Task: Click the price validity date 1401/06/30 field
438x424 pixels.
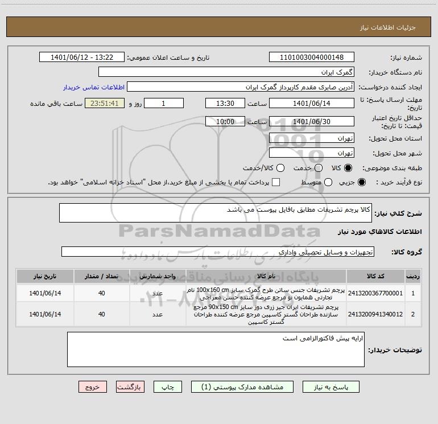Action: pos(312,121)
